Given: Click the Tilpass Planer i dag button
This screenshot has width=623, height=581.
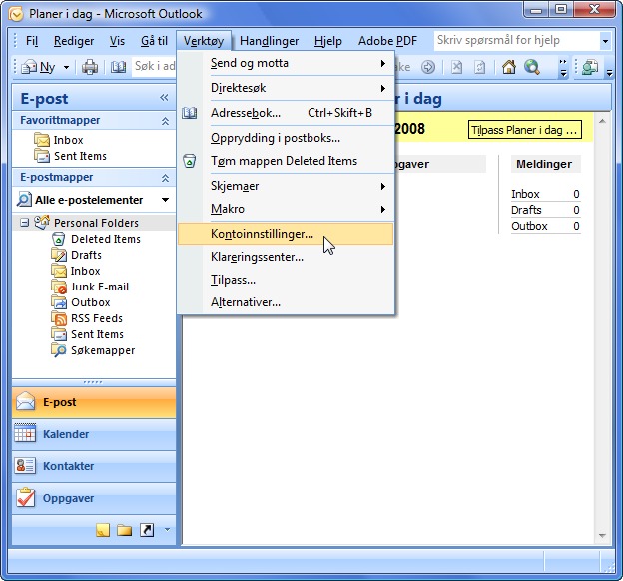Looking at the screenshot, I should [x=524, y=131].
